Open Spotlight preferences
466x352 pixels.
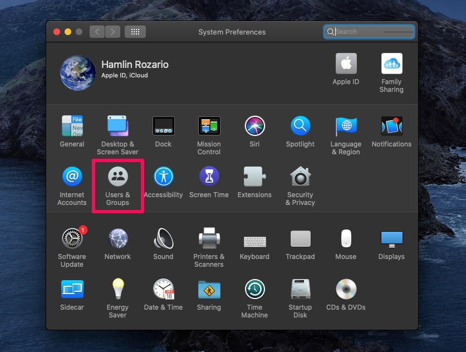coord(300,126)
